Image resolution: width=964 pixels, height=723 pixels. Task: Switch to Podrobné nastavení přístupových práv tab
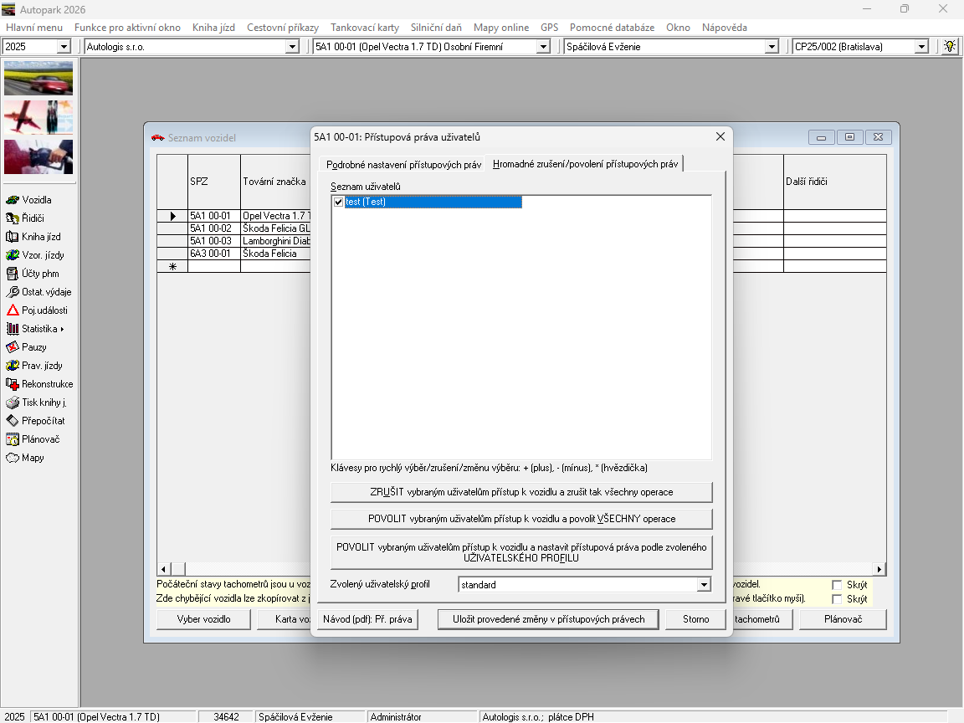coord(403,165)
